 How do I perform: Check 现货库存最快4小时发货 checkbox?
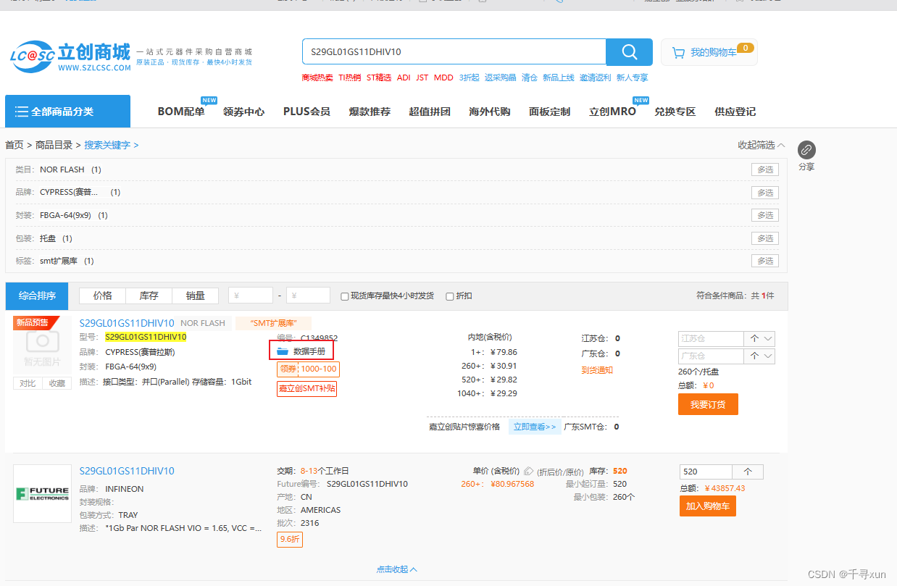(x=345, y=296)
